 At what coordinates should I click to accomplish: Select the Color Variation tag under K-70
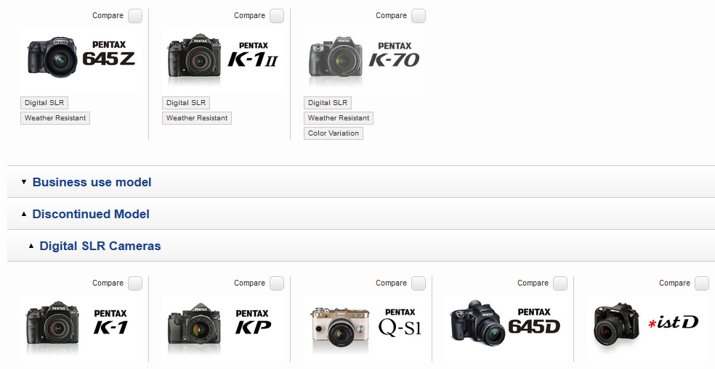[334, 133]
